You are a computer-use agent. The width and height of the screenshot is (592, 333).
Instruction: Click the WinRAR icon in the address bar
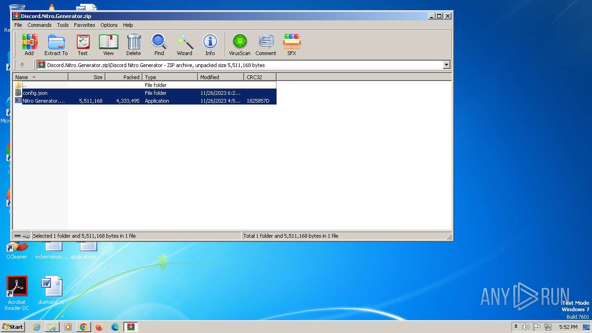pyautogui.click(x=42, y=65)
